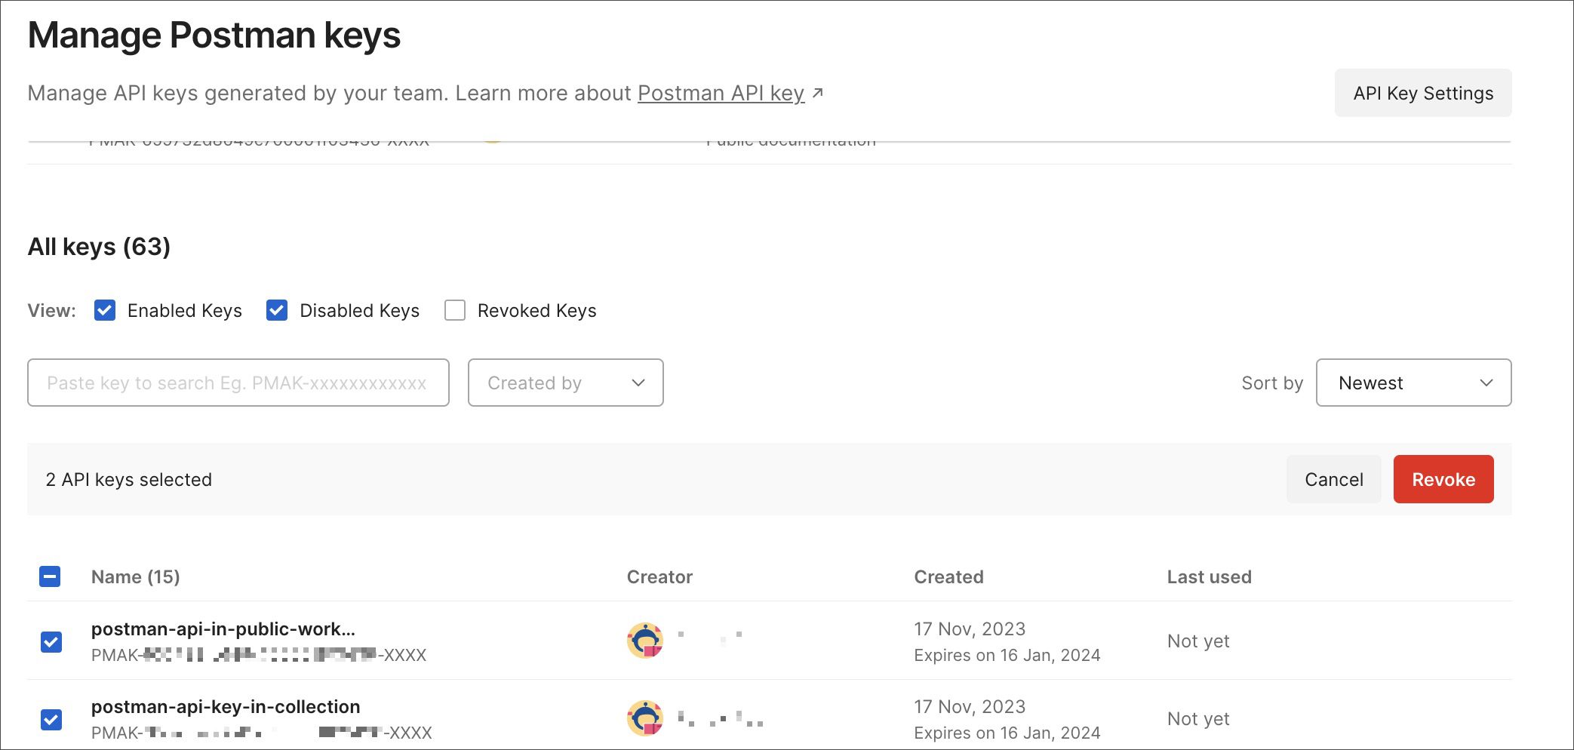The width and height of the screenshot is (1574, 750).
Task: Click created date of postman-api-in-public-work row
Action: pyautogui.click(x=970, y=629)
